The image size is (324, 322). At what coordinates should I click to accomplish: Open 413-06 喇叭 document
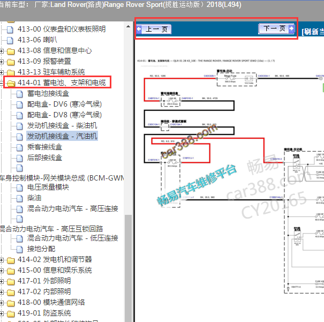pos(37,40)
